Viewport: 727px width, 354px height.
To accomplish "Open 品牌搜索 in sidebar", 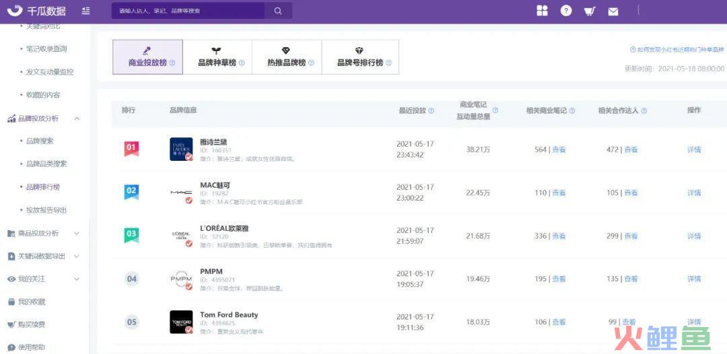I will click(x=40, y=141).
